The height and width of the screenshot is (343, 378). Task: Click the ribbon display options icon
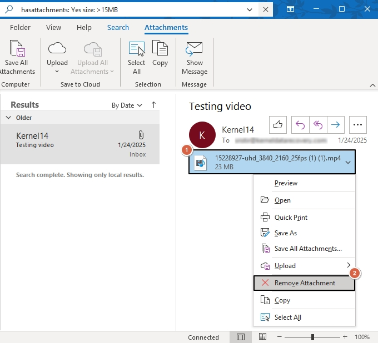click(x=290, y=9)
